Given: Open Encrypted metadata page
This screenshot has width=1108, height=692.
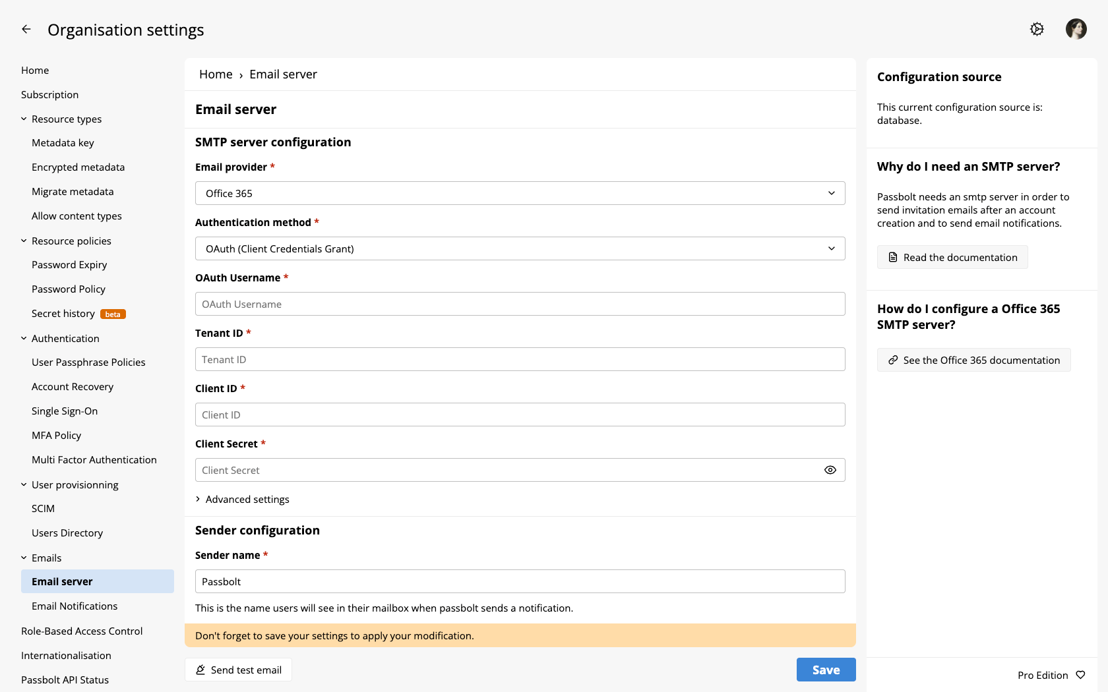Looking at the screenshot, I should pyautogui.click(x=78, y=167).
